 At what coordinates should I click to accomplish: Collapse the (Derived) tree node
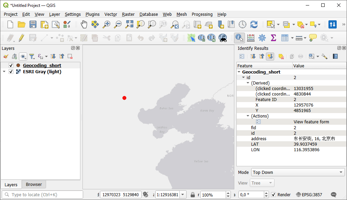(248, 83)
